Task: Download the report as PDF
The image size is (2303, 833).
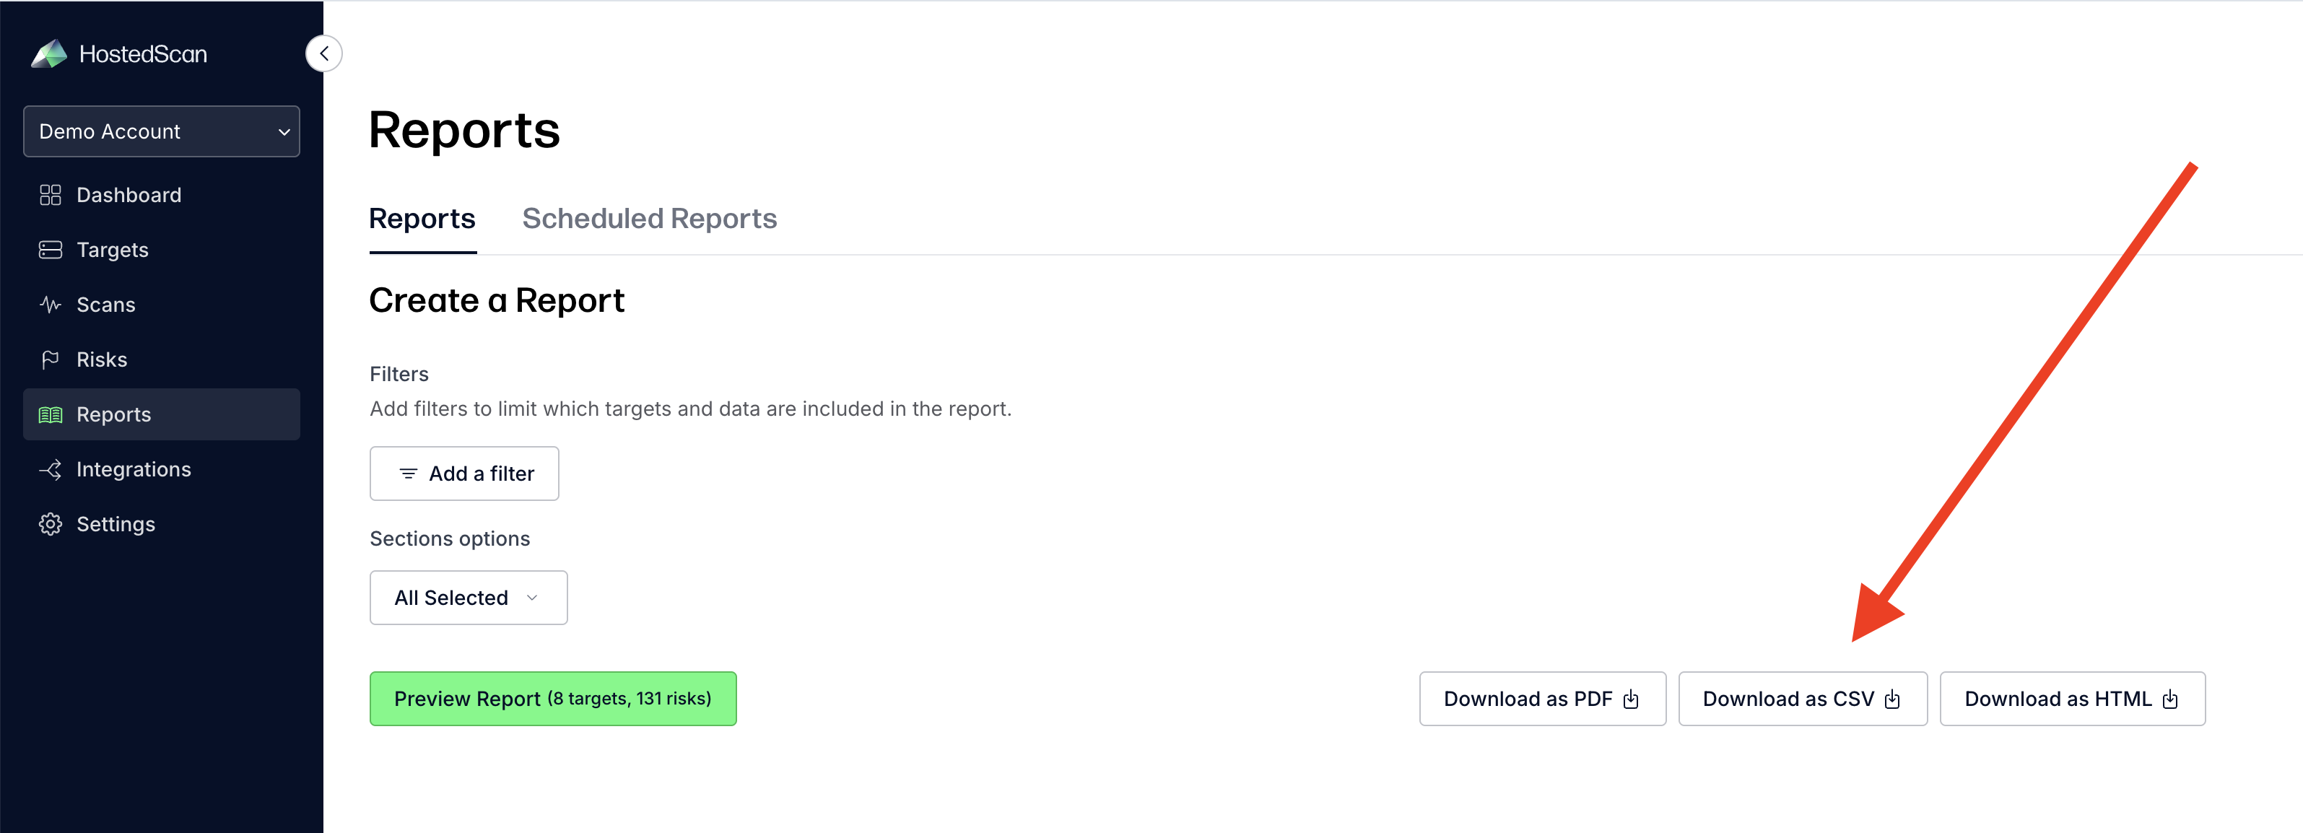Action: point(1542,699)
